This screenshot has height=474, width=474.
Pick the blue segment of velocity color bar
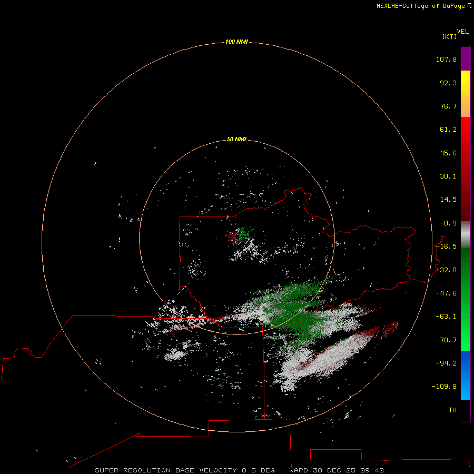pyautogui.click(x=465, y=376)
